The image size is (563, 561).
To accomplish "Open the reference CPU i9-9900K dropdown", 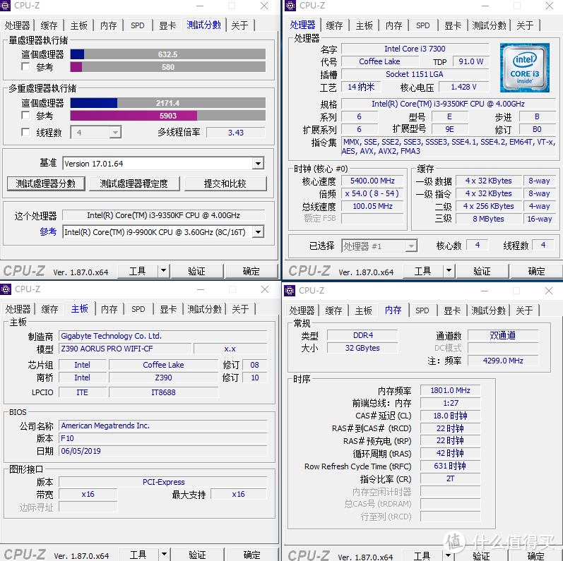I will click(x=258, y=232).
